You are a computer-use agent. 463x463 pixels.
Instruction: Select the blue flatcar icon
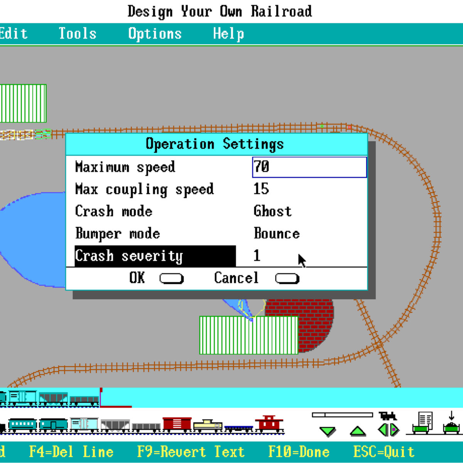(x=239, y=428)
